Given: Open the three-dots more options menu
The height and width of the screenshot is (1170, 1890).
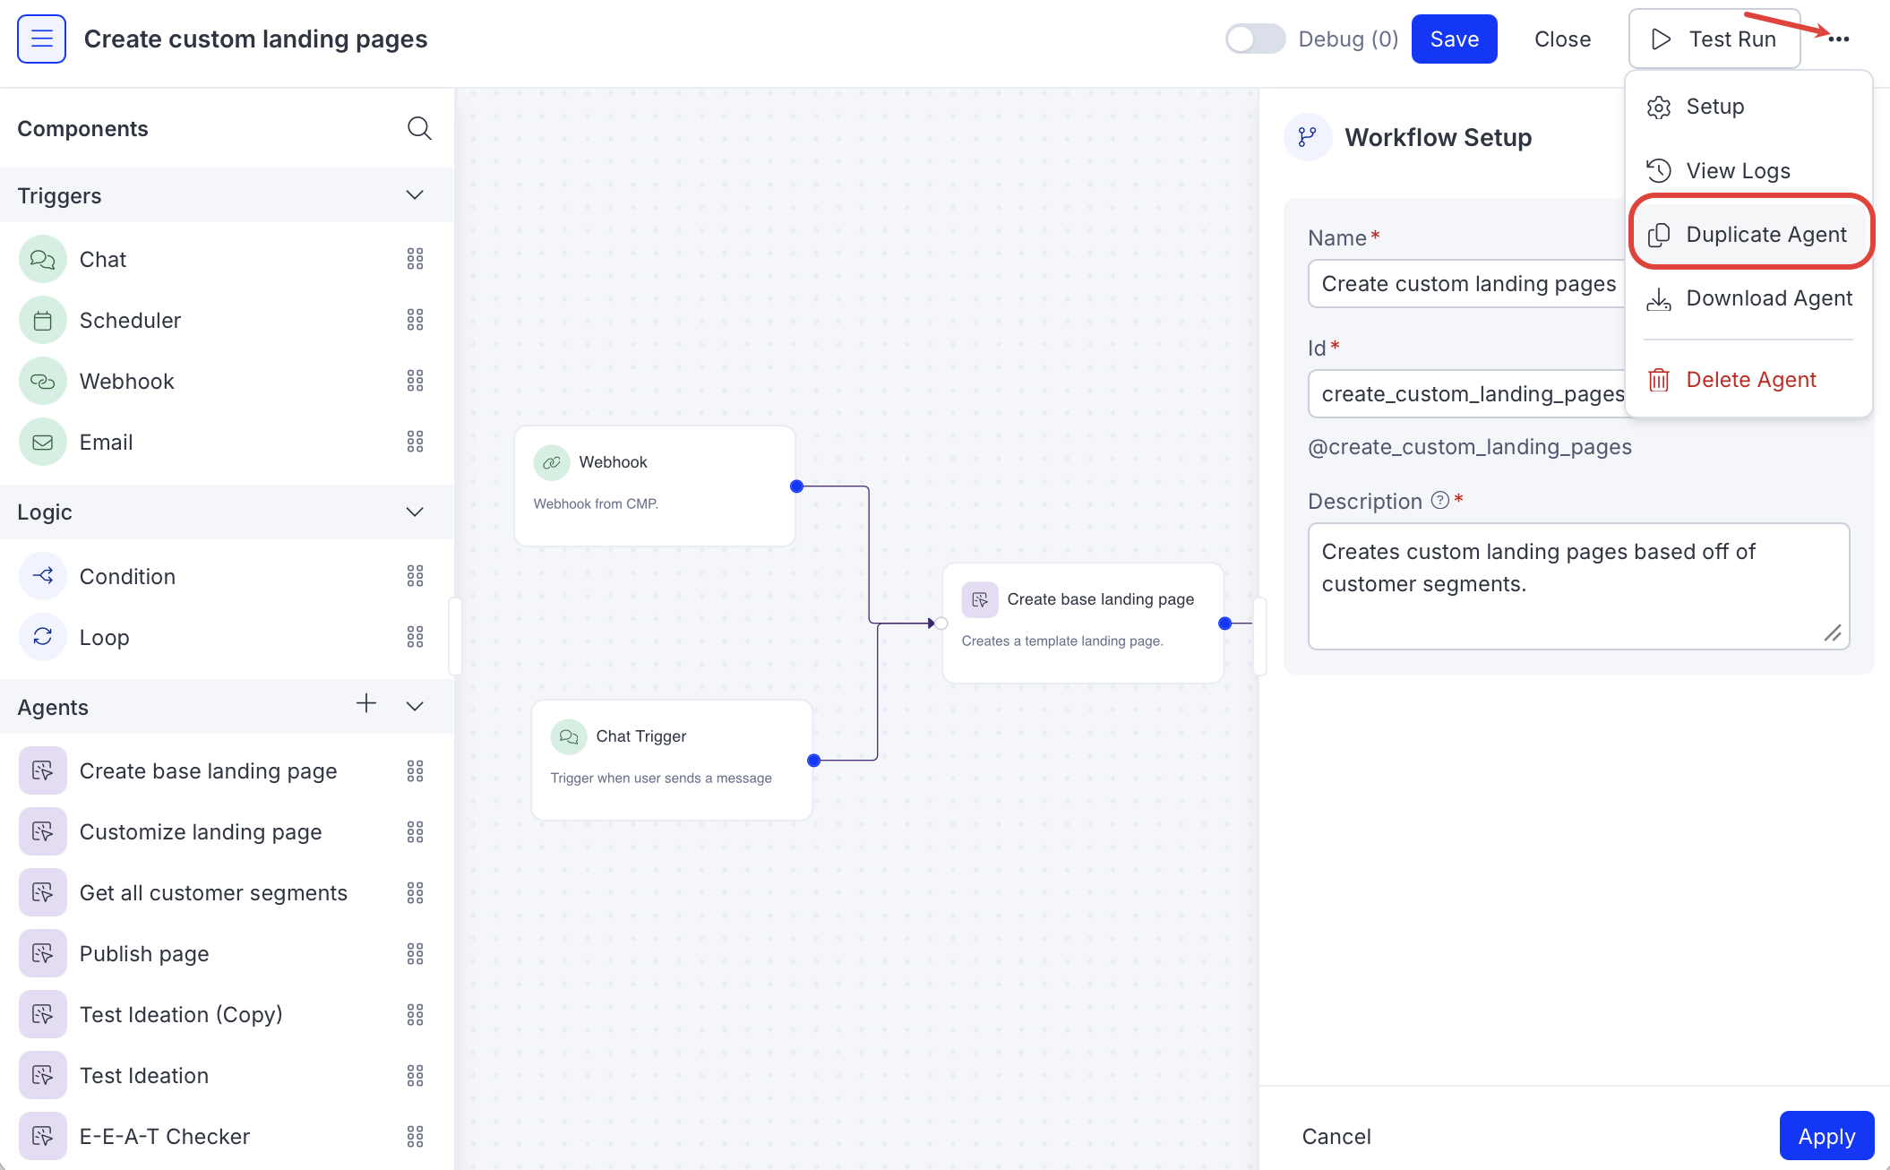Looking at the screenshot, I should pyautogui.click(x=1838, y=39).
